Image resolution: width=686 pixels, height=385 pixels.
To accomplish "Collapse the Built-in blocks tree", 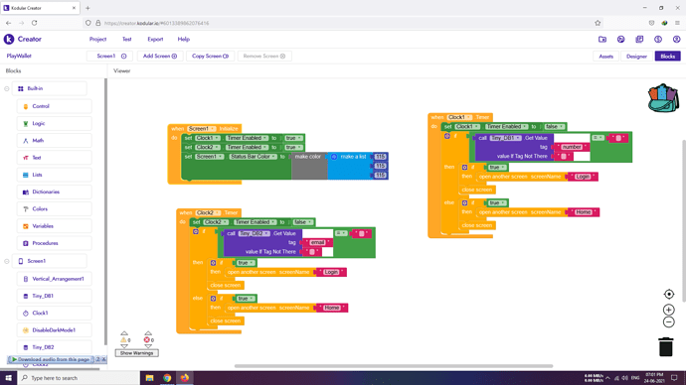I will (7, 88).
